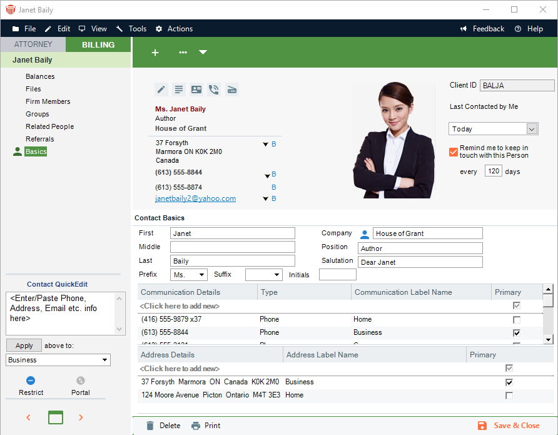
Task: Toggle the keep in touch reminder checkbox
Action: 454,151
